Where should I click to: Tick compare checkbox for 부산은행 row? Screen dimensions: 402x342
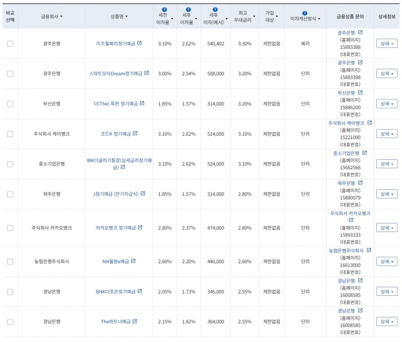[10, 104]
